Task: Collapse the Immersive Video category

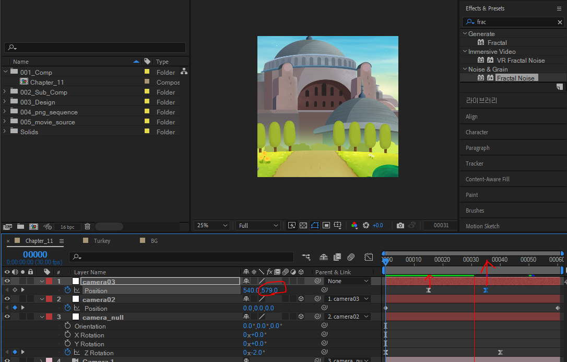Action: coord(465,51)
